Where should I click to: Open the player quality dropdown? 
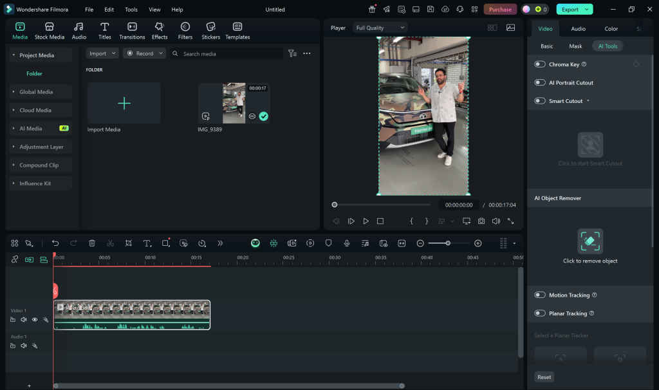coord(380,28)
